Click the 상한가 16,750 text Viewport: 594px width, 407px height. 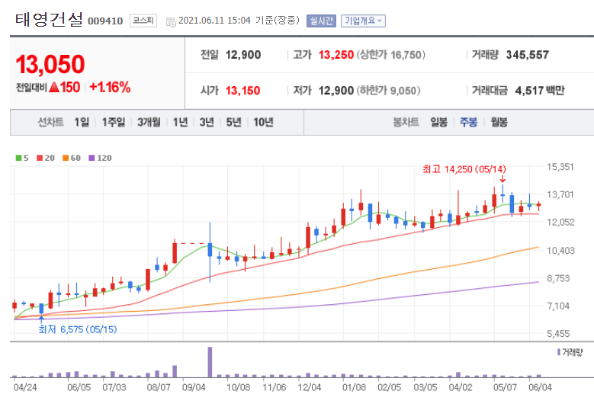[x=390, y=55]
